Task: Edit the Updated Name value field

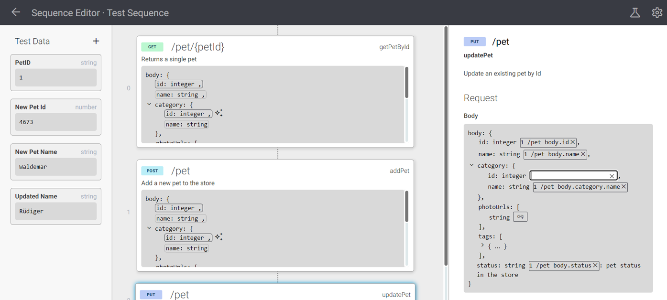Action: pyautogui.click(x=56, y=211)
